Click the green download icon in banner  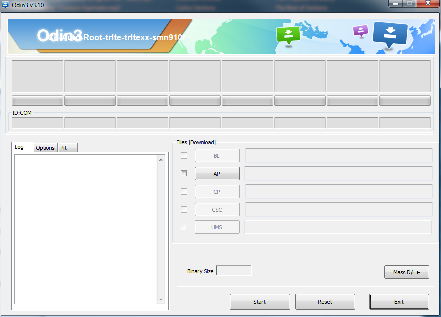288,35
